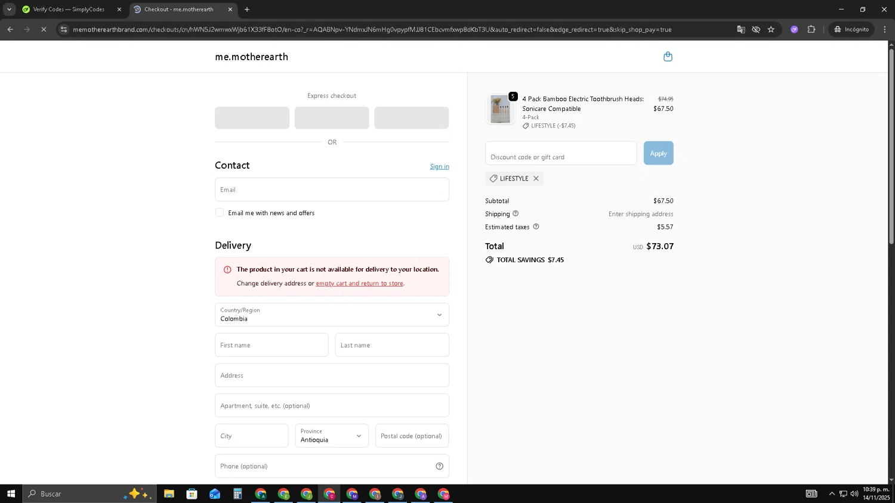The height and width of the screenshot is (503, 895).
Task: Enable Email me with news and offers
Action: [220, 213]
